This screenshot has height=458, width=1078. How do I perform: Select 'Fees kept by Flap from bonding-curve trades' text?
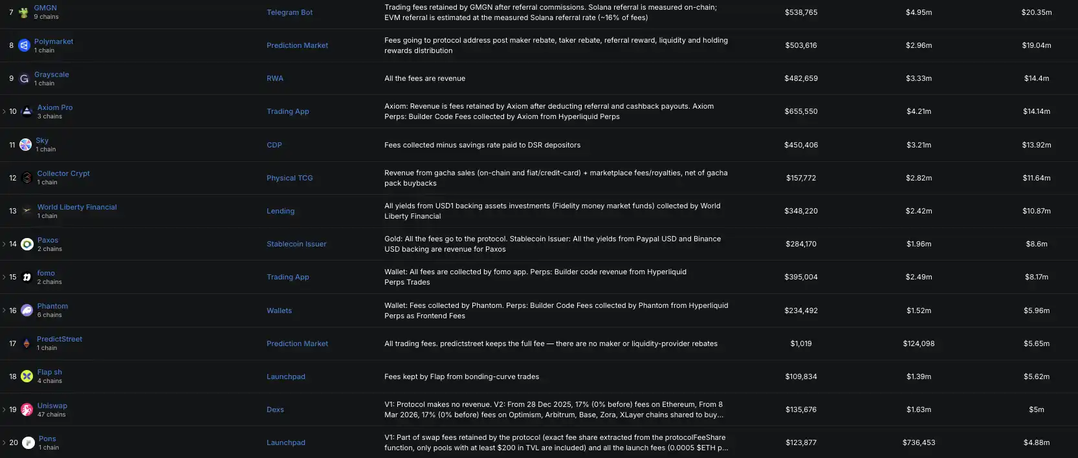(x=461, y=376)
